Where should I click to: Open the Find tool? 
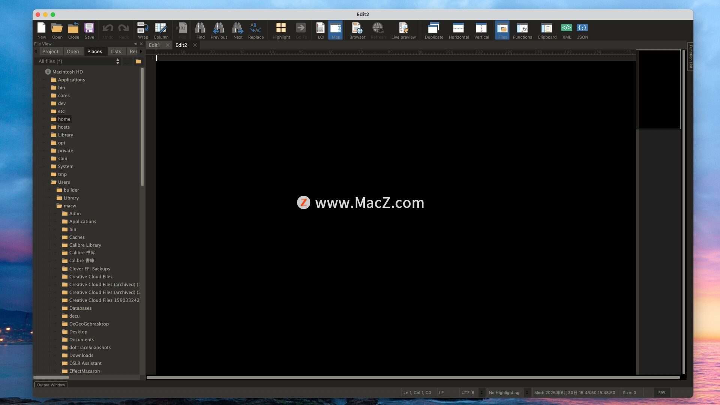click(x=200, y=30)
